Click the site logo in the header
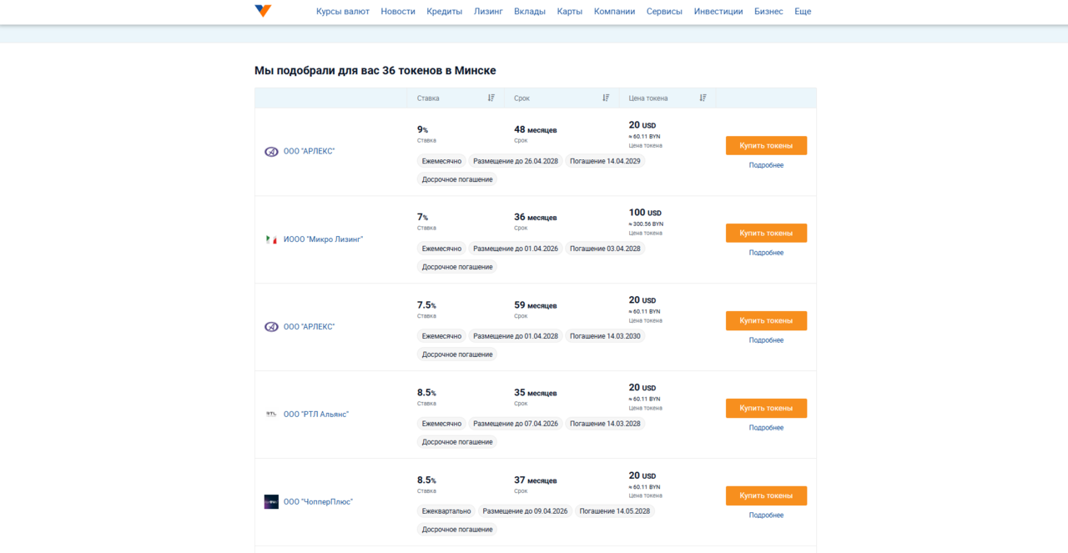 [x=263, y=11]
